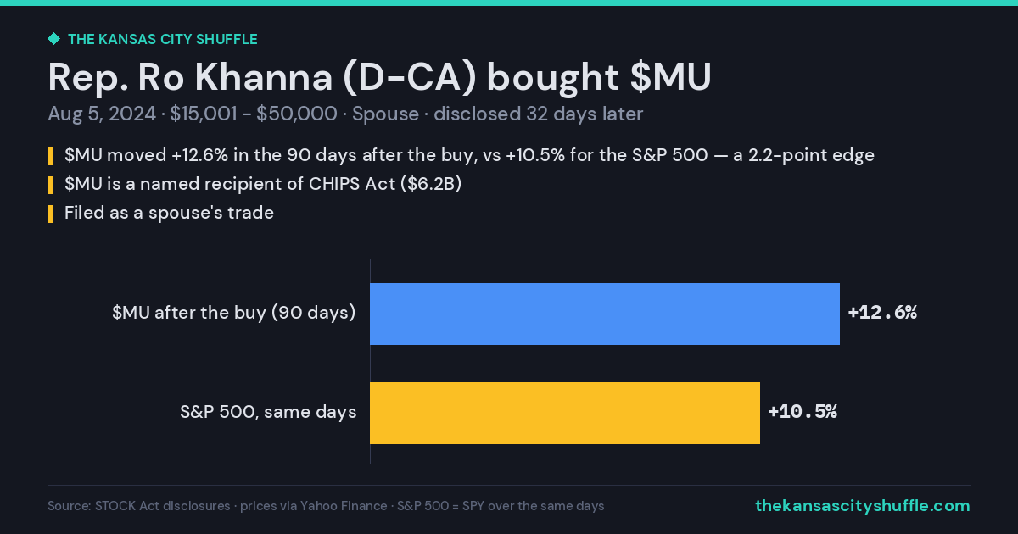Screen dimensions: 1018x534
Task: Click the S&P 500, same days label
Action: point(268,413)
